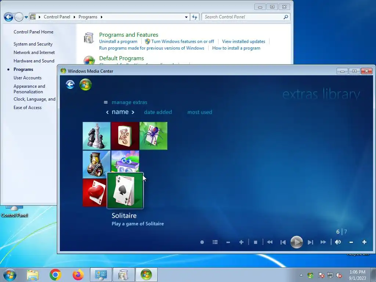Click the right chevron beside name
This screenshot has height=282, width=376.
(133, 112)
